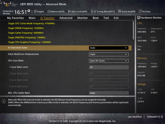
Task: Click the EzMode exit arrow icon
Action: pos(161,117)
